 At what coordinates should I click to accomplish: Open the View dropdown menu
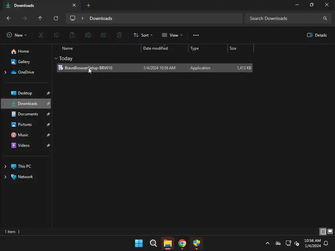(172, 35)
